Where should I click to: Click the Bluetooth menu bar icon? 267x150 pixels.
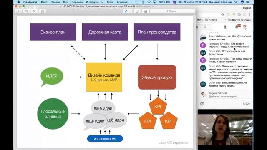click(x=143, y=2)
